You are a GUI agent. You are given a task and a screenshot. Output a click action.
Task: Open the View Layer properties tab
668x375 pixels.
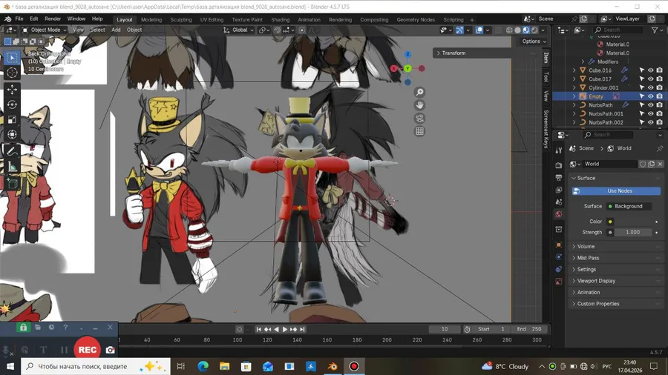[558, 190]
